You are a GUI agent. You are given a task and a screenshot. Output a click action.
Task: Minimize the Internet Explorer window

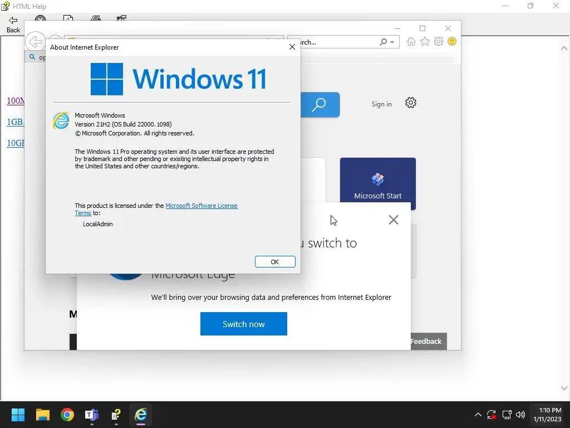pos(397,28)
